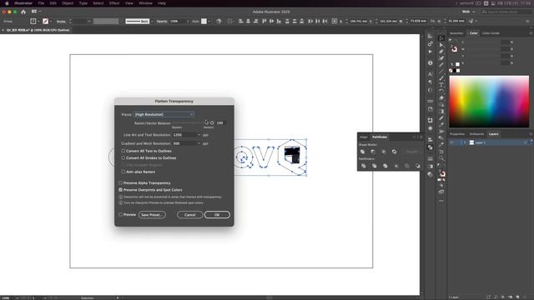534x300 pixels.
Task: Open the Character panel dock icon
Action: pyautogui.click(x=431, y=74)
